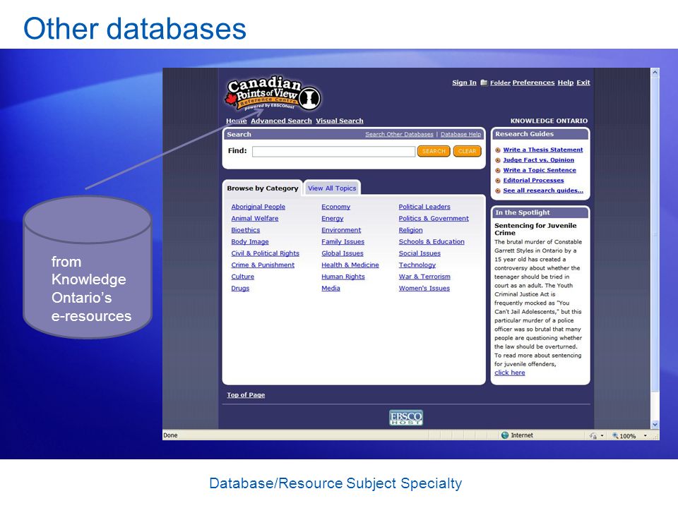Open the Media category
678x508 pixels.
click(x=331, y=289)
